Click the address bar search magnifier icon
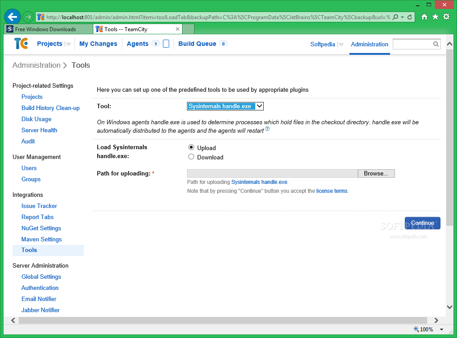Image resolution: width=457 pixels, height=338 pixels. click(x=395, y=17)
